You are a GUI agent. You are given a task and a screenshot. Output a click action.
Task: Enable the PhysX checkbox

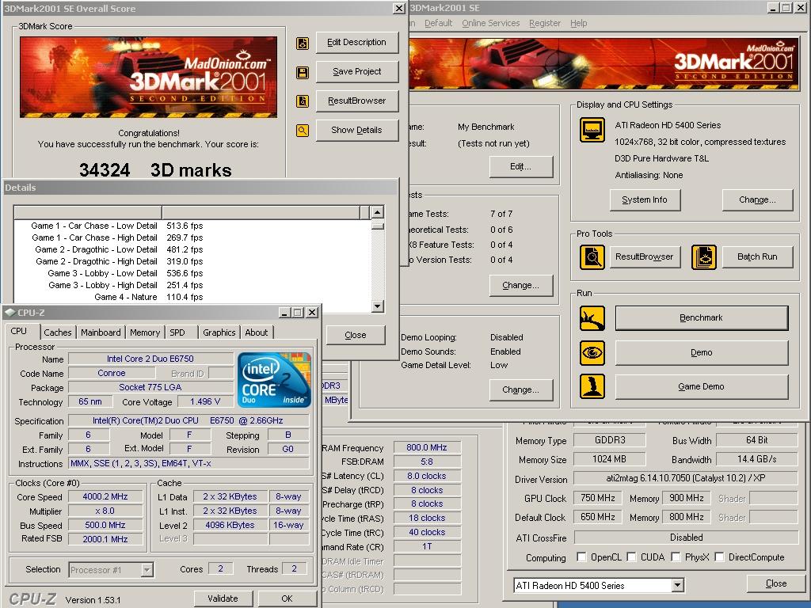click(x=676, y=557)
